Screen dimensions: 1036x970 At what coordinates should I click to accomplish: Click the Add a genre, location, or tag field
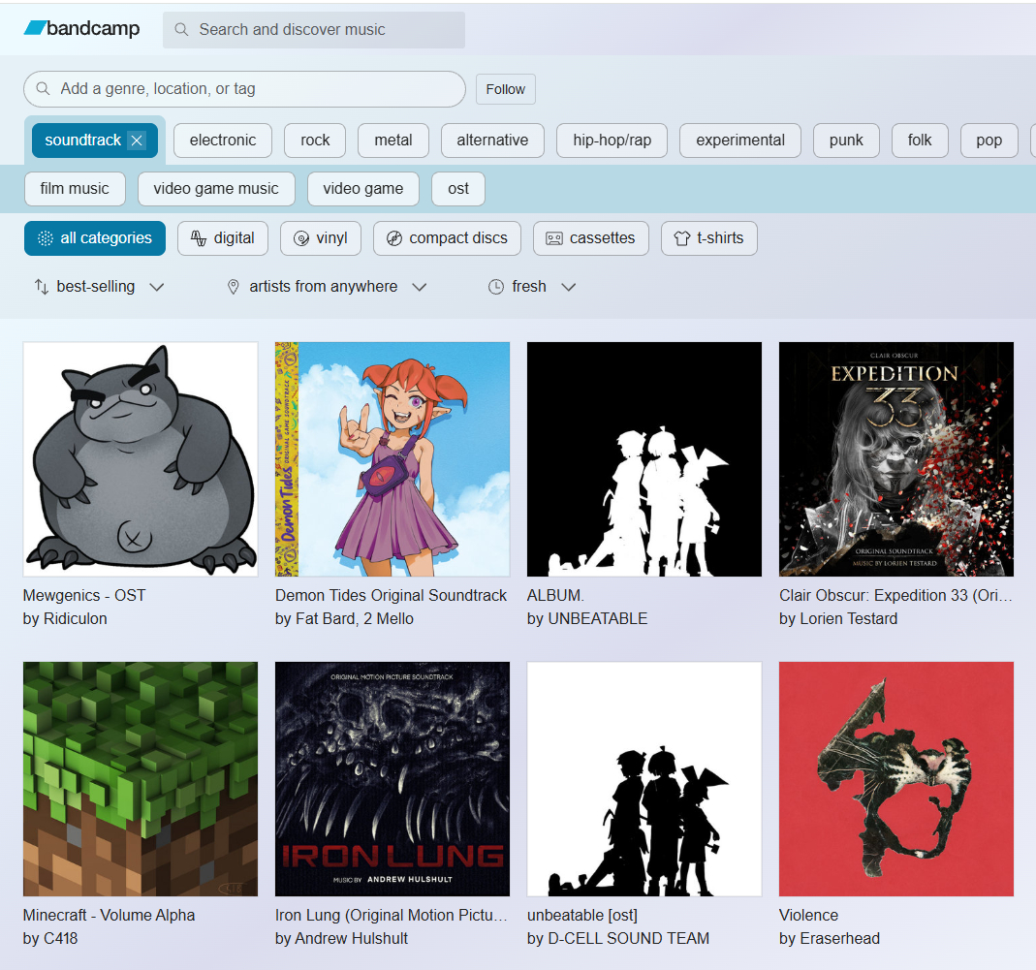[x=244, y=89]
